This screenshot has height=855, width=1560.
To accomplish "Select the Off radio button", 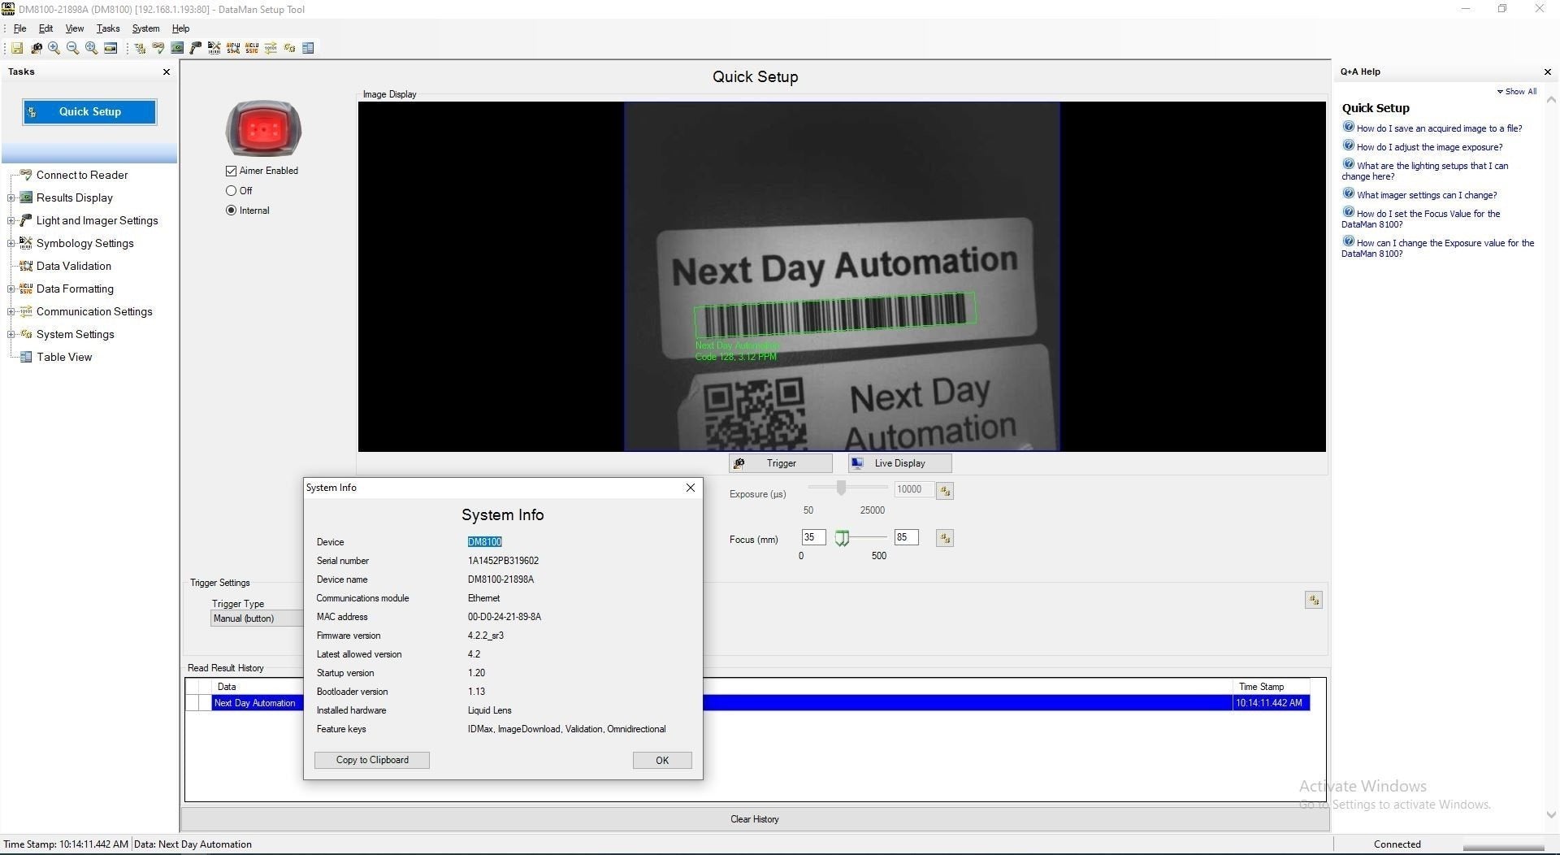I will pyautogui.click(x=232, y=191).
